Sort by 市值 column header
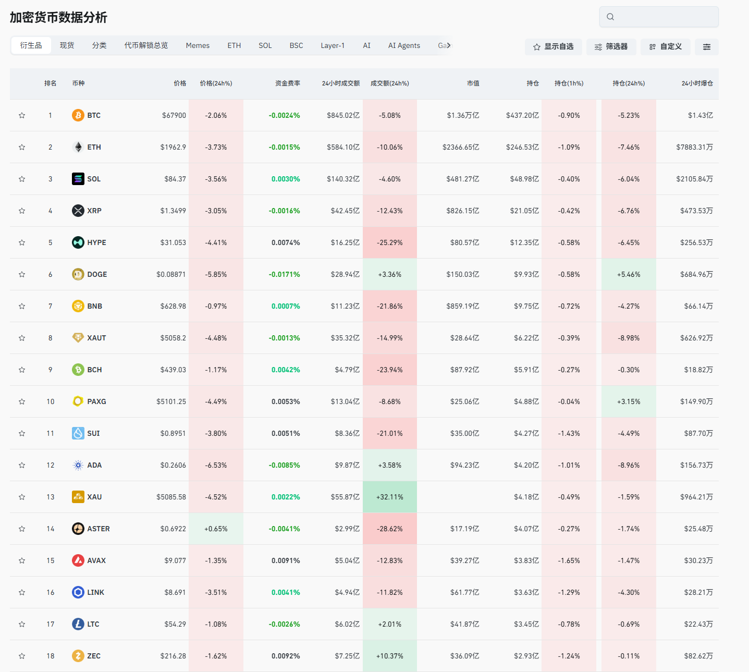 tap(473, 83)
